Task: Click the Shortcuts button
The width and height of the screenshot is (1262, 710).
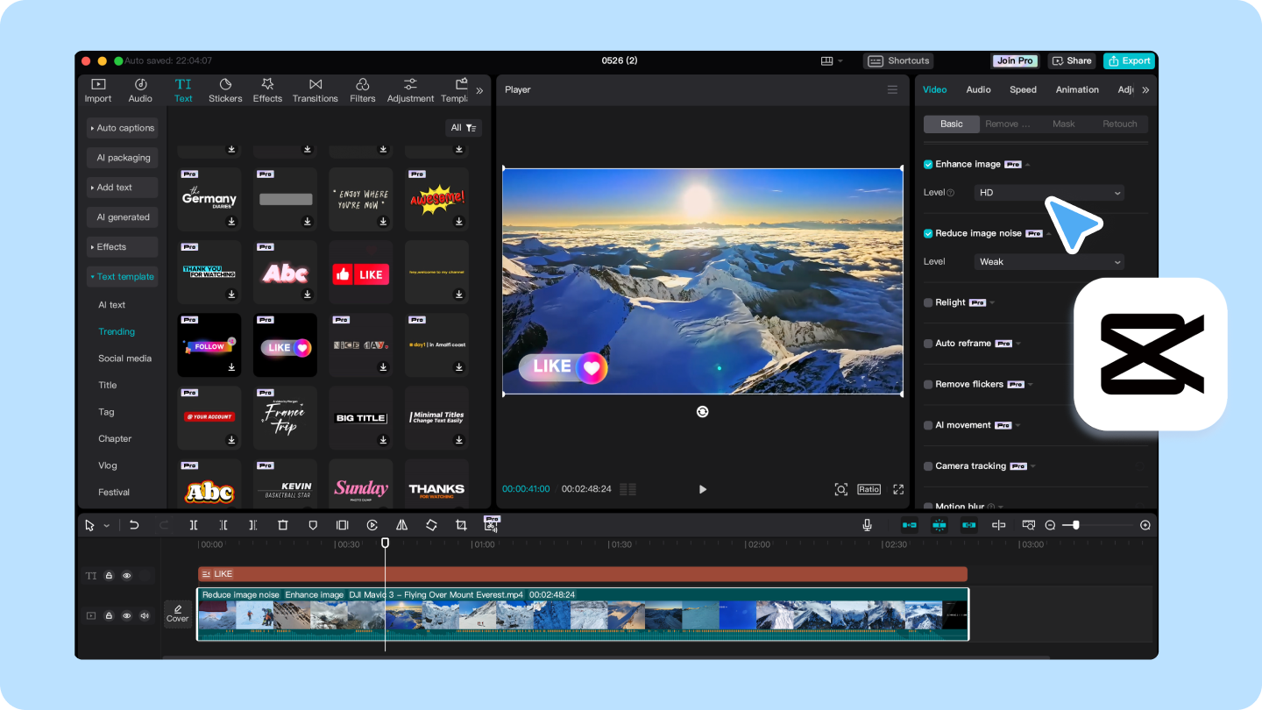Action: [x=898, y=60]
